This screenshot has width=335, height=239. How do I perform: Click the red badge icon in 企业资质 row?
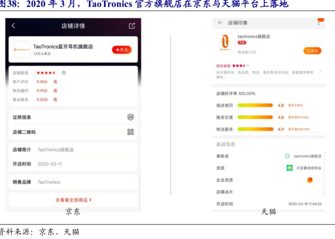(x=310, y=180)
